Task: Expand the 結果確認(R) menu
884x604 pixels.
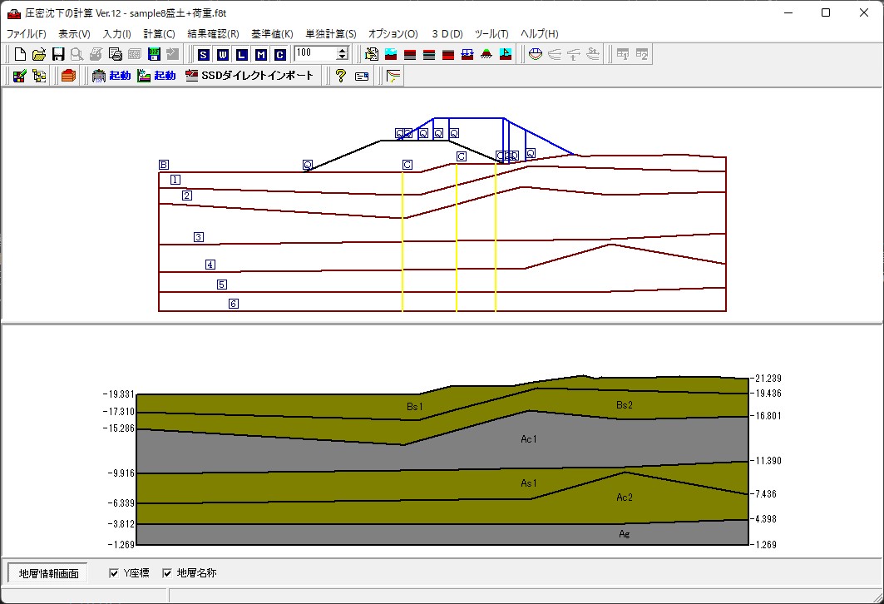Action: (213, 34)
